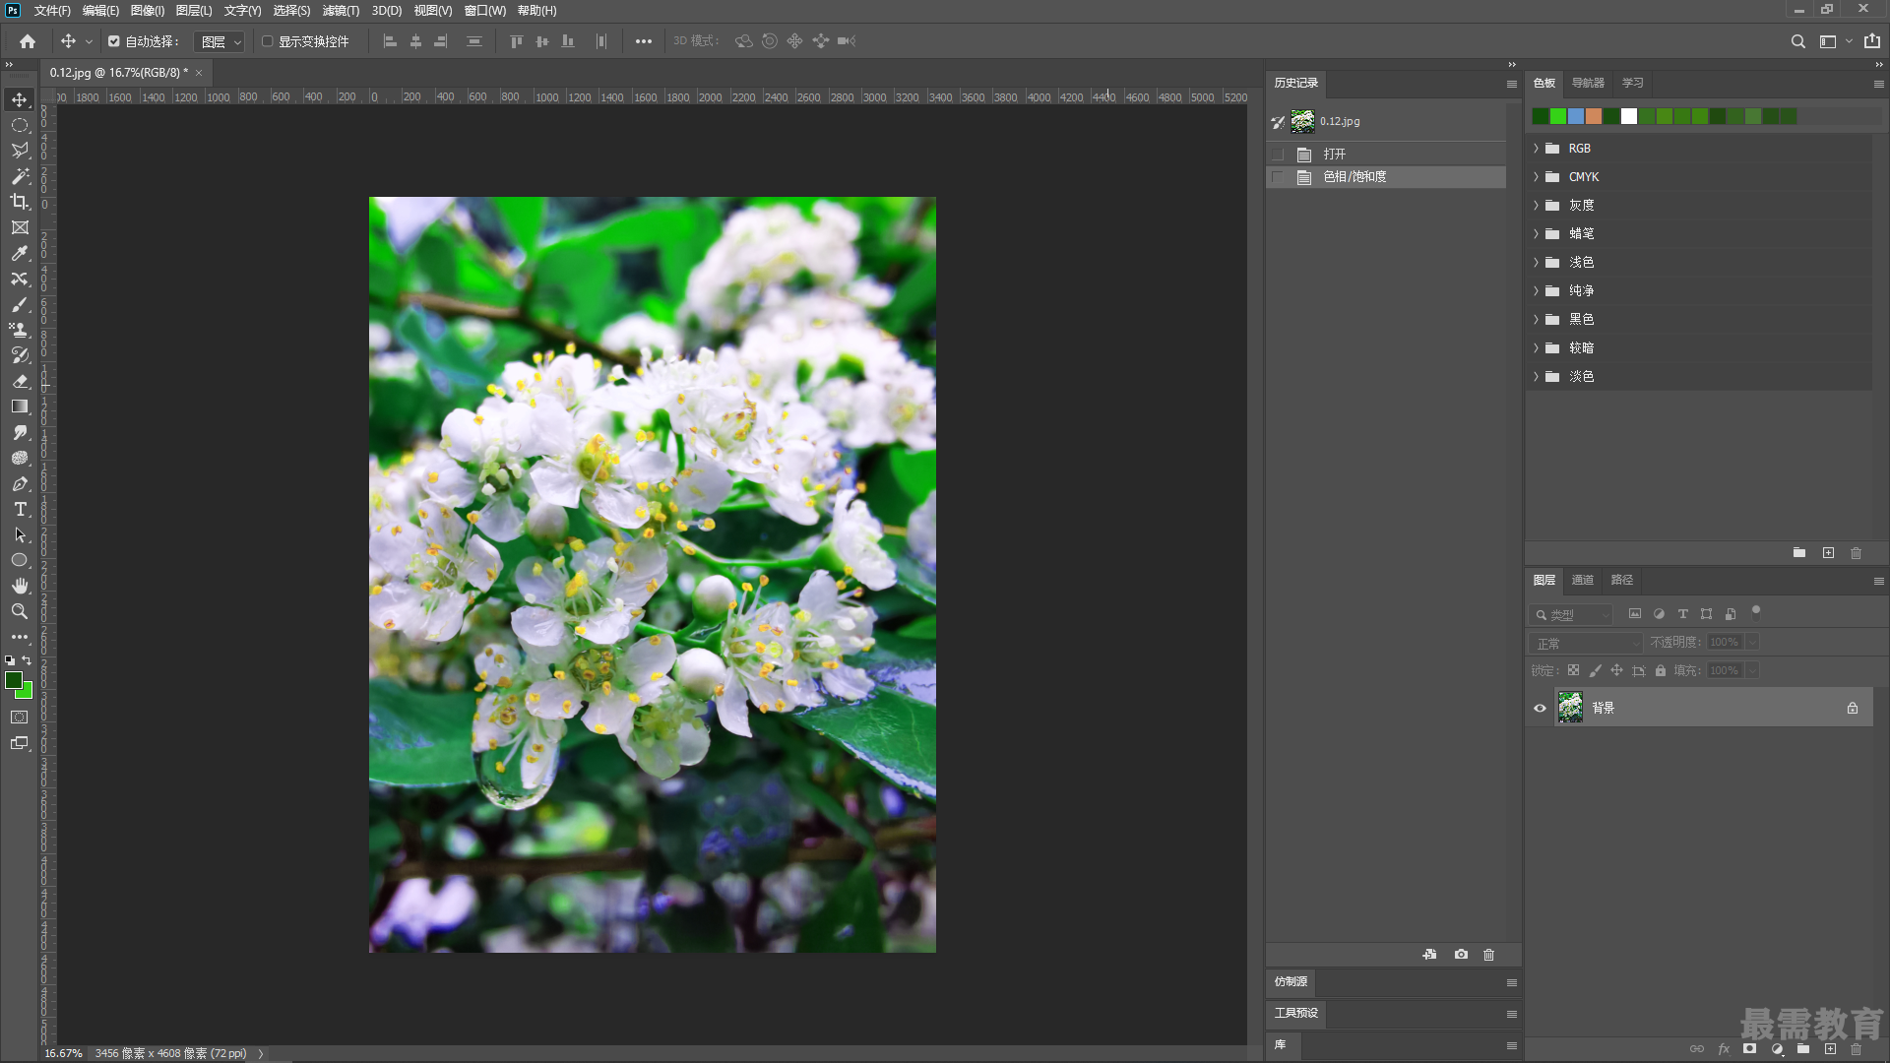This screenshot has width=1890, height=1063.
Task: Reset default foreground background colors
Action: point(10,659)
